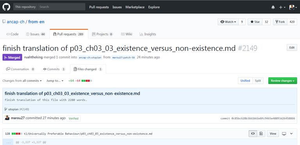Open the notifications bell

coord(273,7)
